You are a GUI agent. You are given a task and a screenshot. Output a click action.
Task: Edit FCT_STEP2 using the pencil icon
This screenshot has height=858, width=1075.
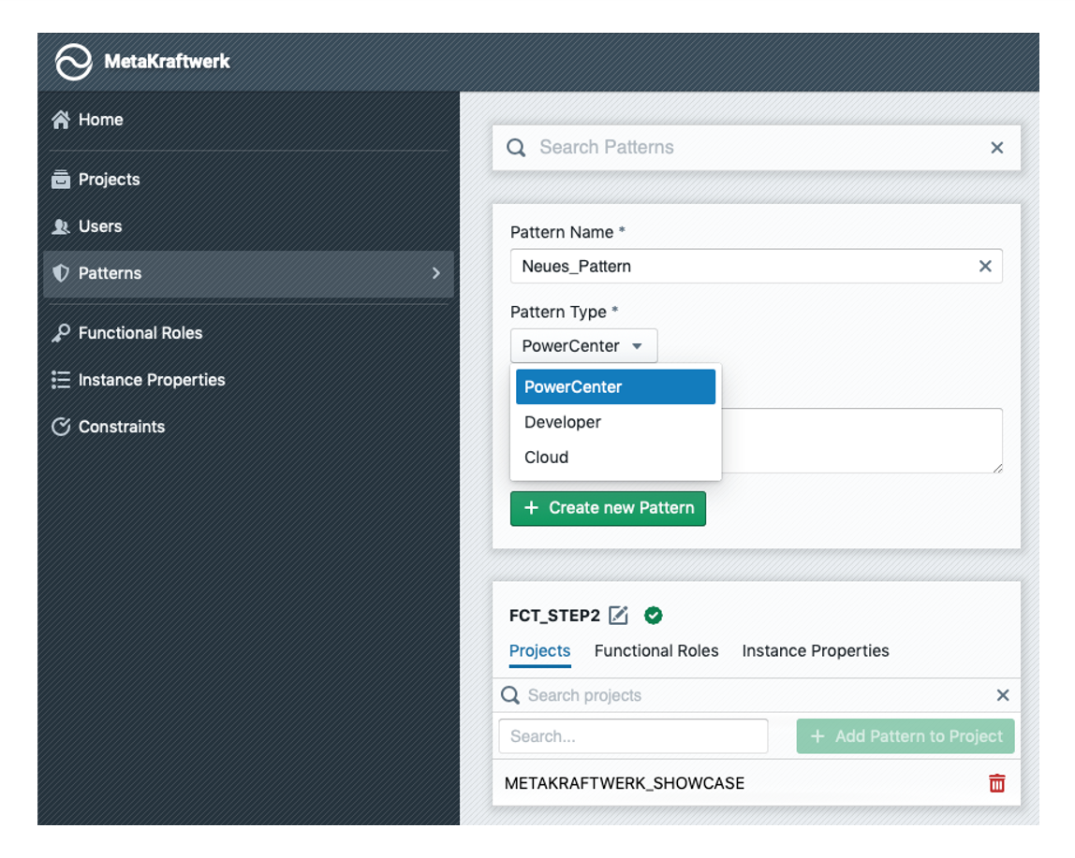click(x=618, y=616)
